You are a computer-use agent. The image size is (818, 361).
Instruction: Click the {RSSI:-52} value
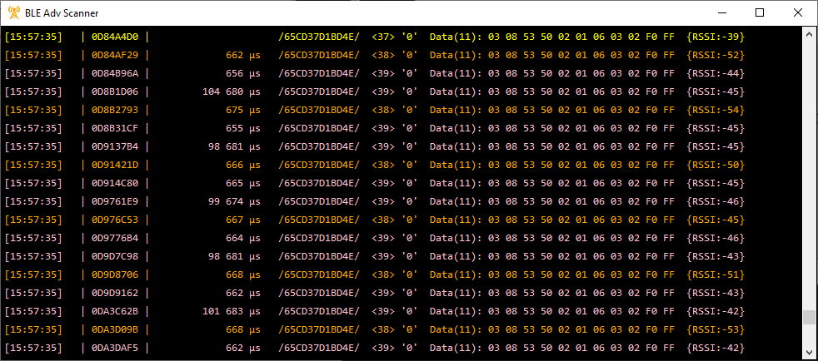(x=716, y=55)
